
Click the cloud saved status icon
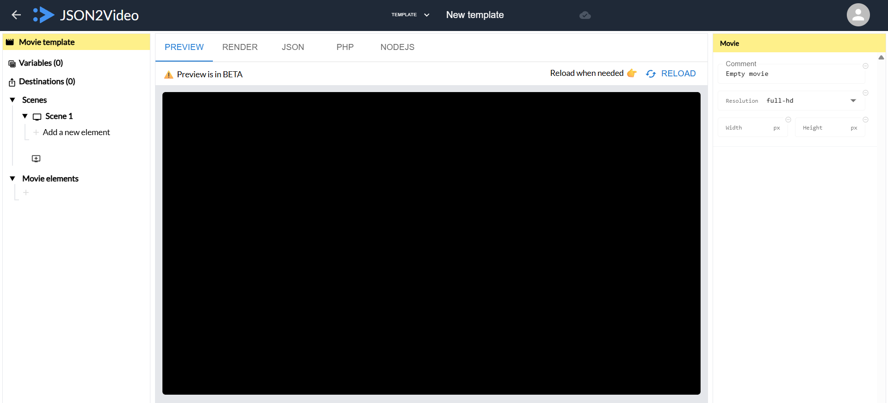click(x=585, y=15)
